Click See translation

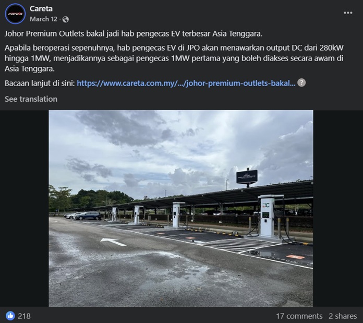click(31, 99)
